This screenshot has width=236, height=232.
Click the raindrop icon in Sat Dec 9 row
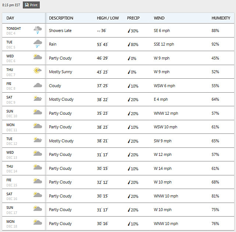click(129, 100)
